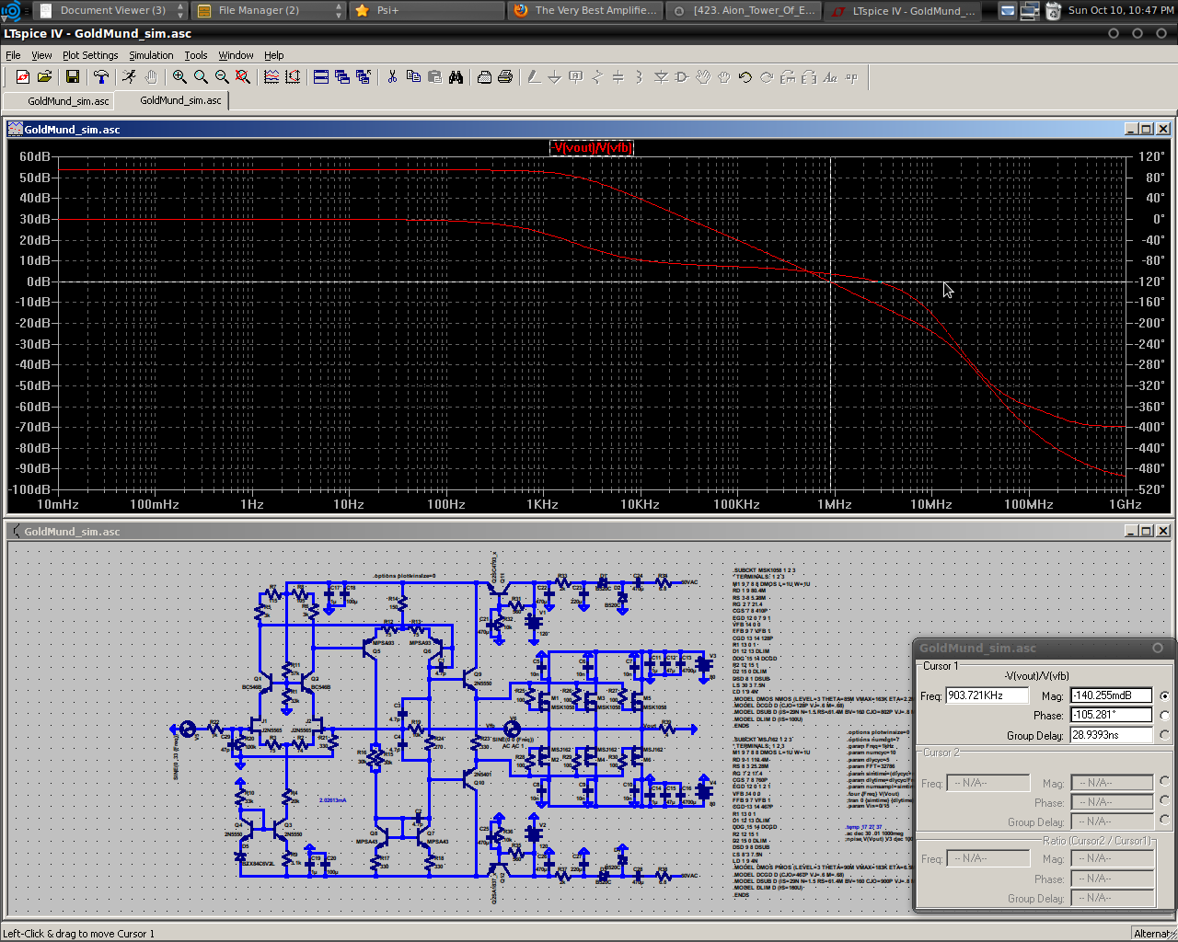Click the clock Sun Oct 10, 10:47 PM
This screenshot has height=942, width=1178.
[x=1120, y=10]
